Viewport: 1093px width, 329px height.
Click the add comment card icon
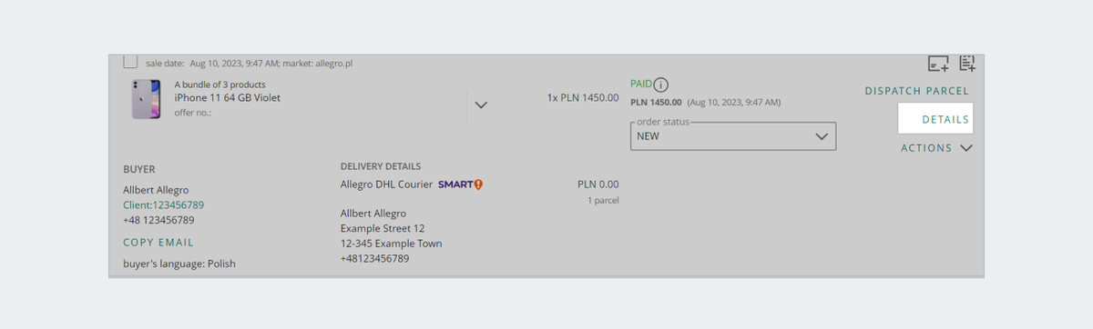pos(938,64)
